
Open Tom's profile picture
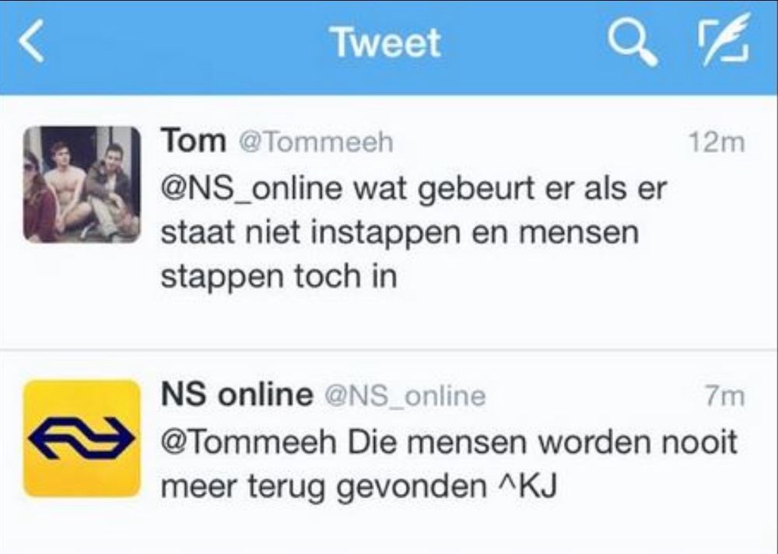pyautogui.click(x=82, y=184)
